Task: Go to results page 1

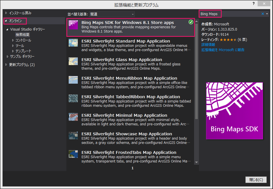Action: [x=133, y=168]
